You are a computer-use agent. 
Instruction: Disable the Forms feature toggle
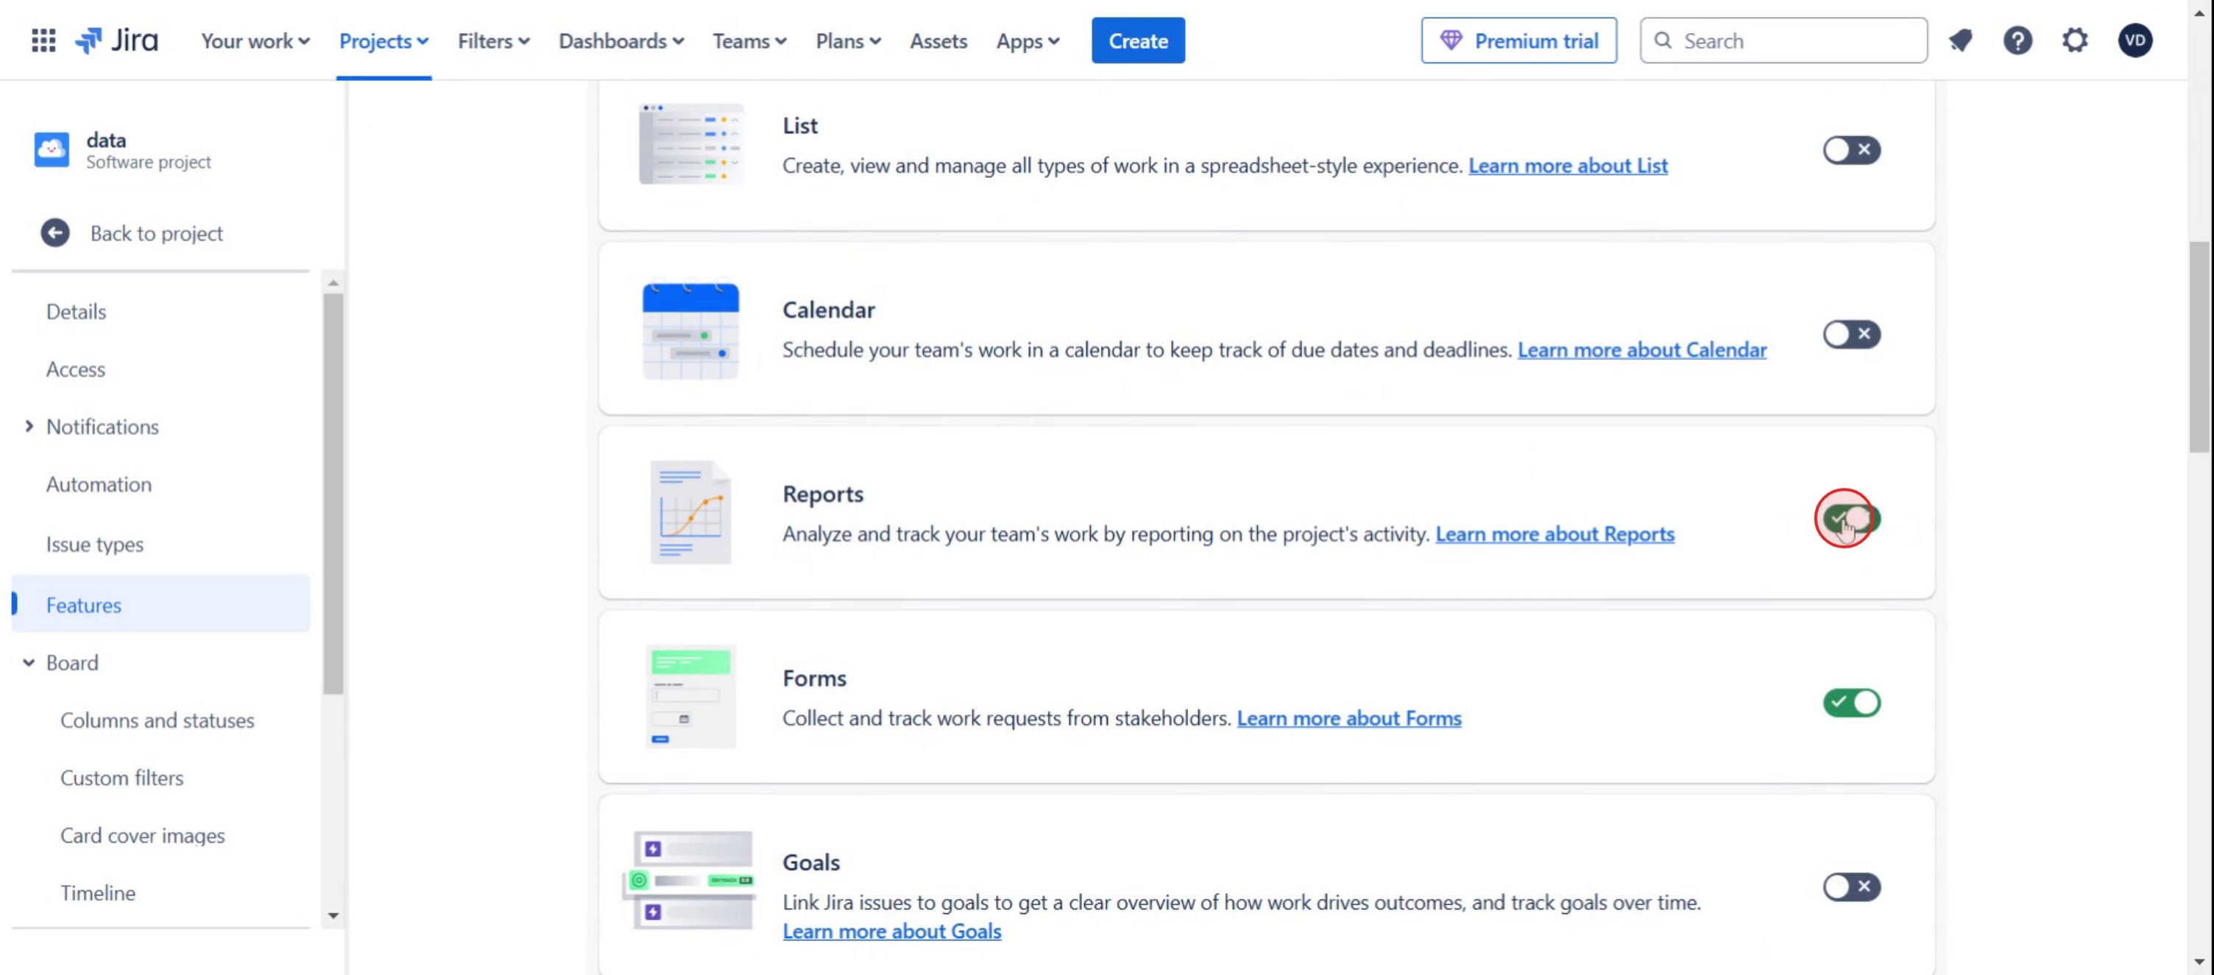pos(1851,703)
